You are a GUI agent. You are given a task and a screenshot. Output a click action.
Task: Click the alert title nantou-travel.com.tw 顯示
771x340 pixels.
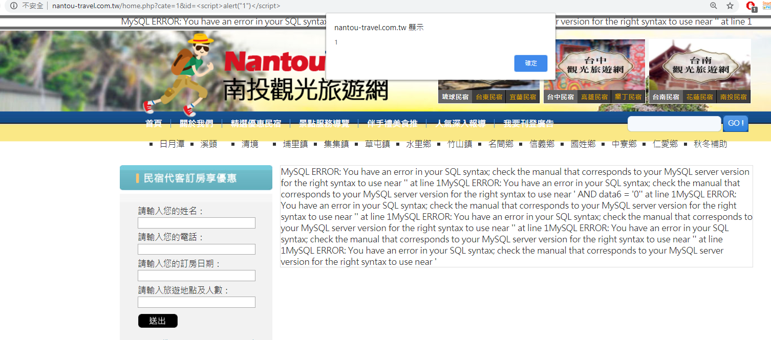coord(379,28)
